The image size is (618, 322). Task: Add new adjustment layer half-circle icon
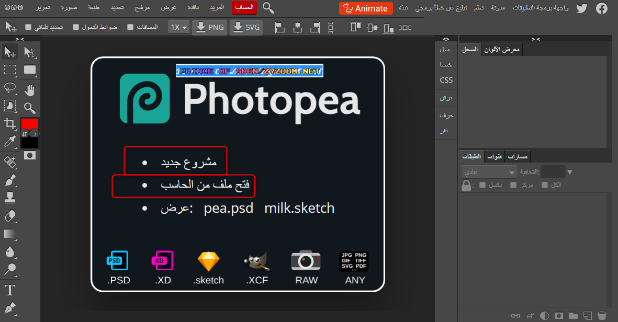544,316
